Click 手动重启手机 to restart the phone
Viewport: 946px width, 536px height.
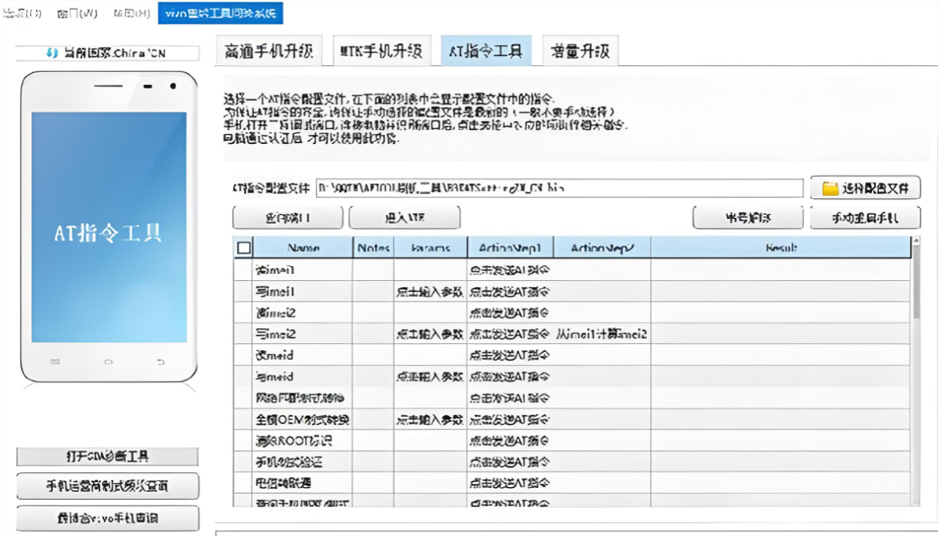865,217
